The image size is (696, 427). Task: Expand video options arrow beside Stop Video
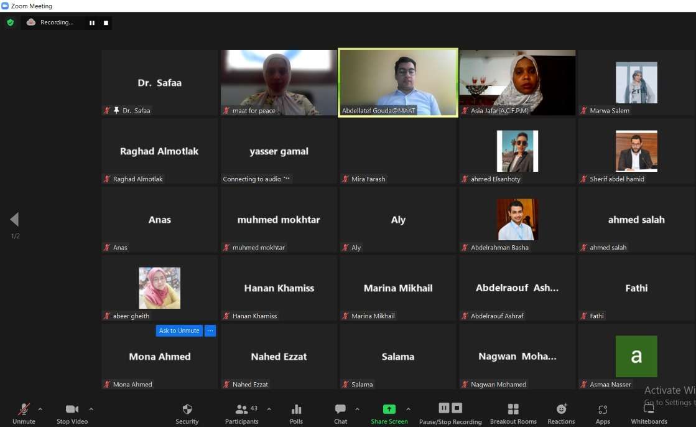91,409
